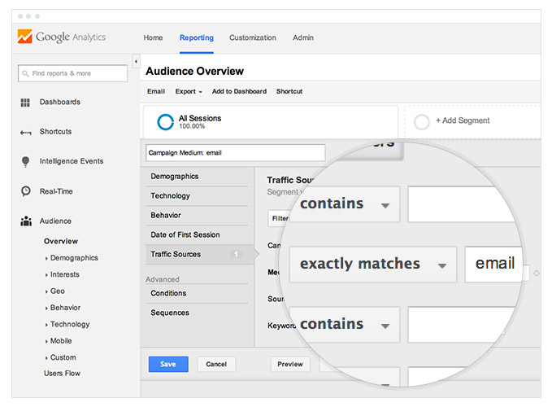Click + Add Segment
Viewport: 552px width, 407px height.
pyautogui.click(x=463, y=120)
